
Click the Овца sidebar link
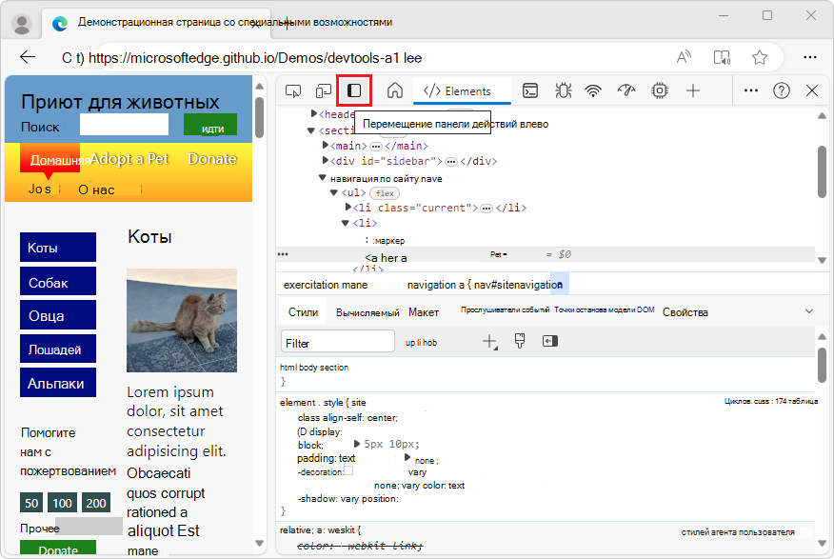(x=58, y=315)
